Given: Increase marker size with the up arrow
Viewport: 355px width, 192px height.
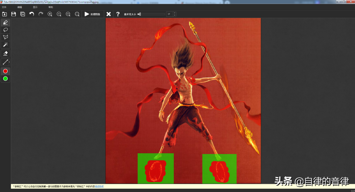Looking at the screenshot, I should pyautogui.click(x=175, y=13).
